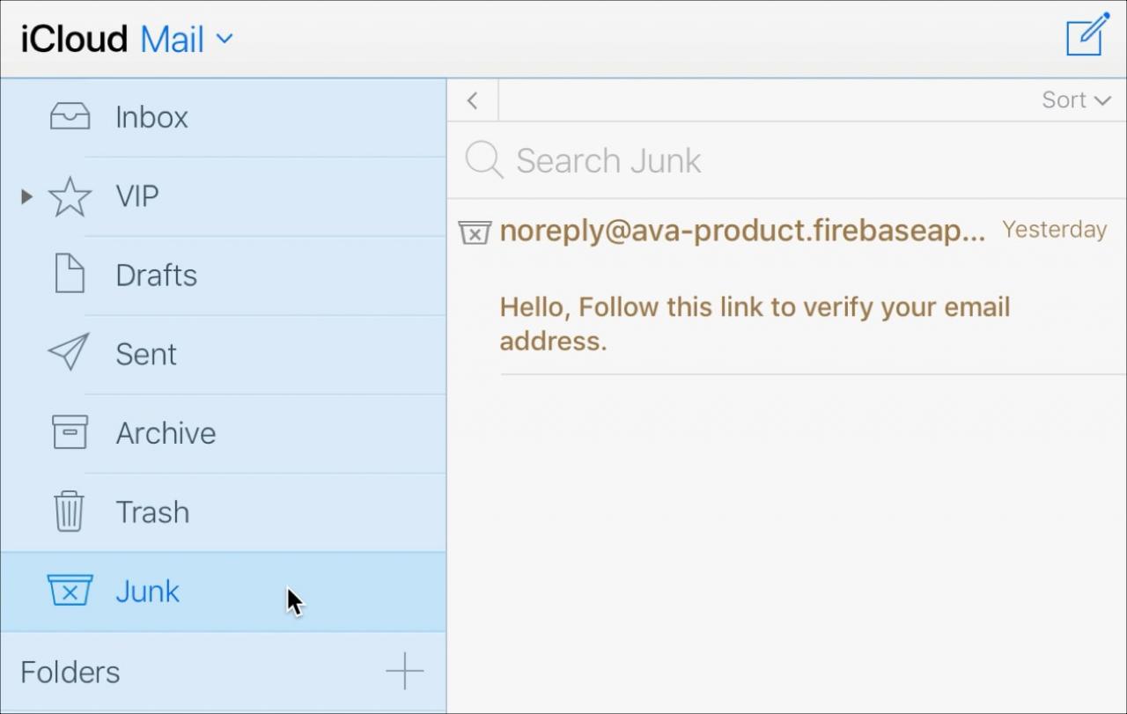Go to the Drafts mailbox
Viewport: 1127px width, 714px height.
tap(224, 276)
